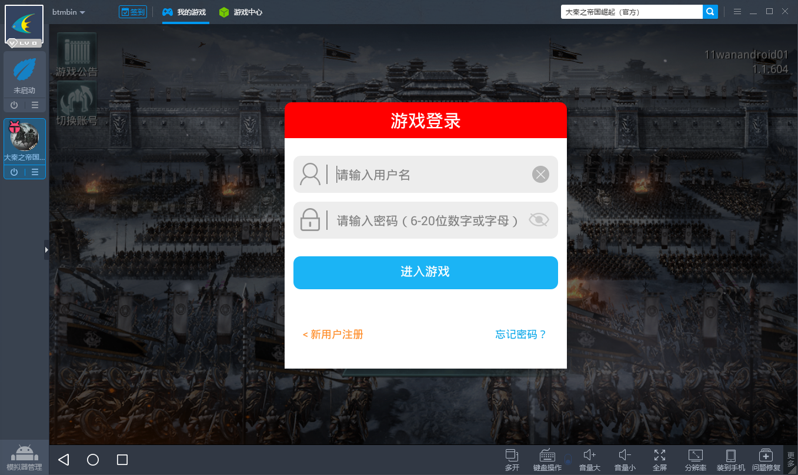Click 忘记密码？ link
Image resolution: width=798 pixels, height=475 pixels.
(521, 334)
